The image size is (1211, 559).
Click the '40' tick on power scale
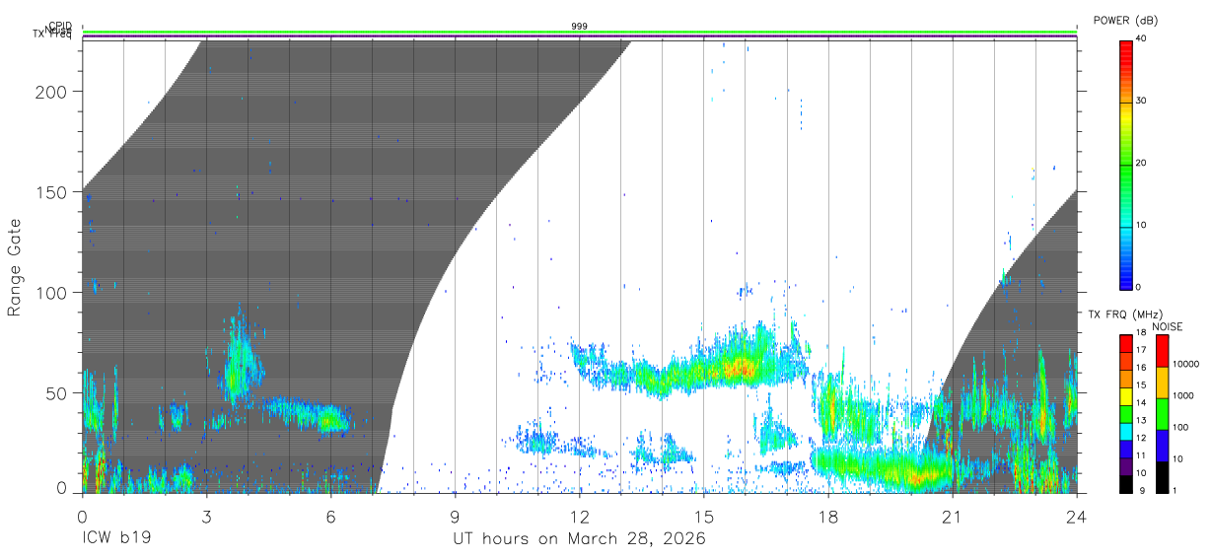(1142, 38)
